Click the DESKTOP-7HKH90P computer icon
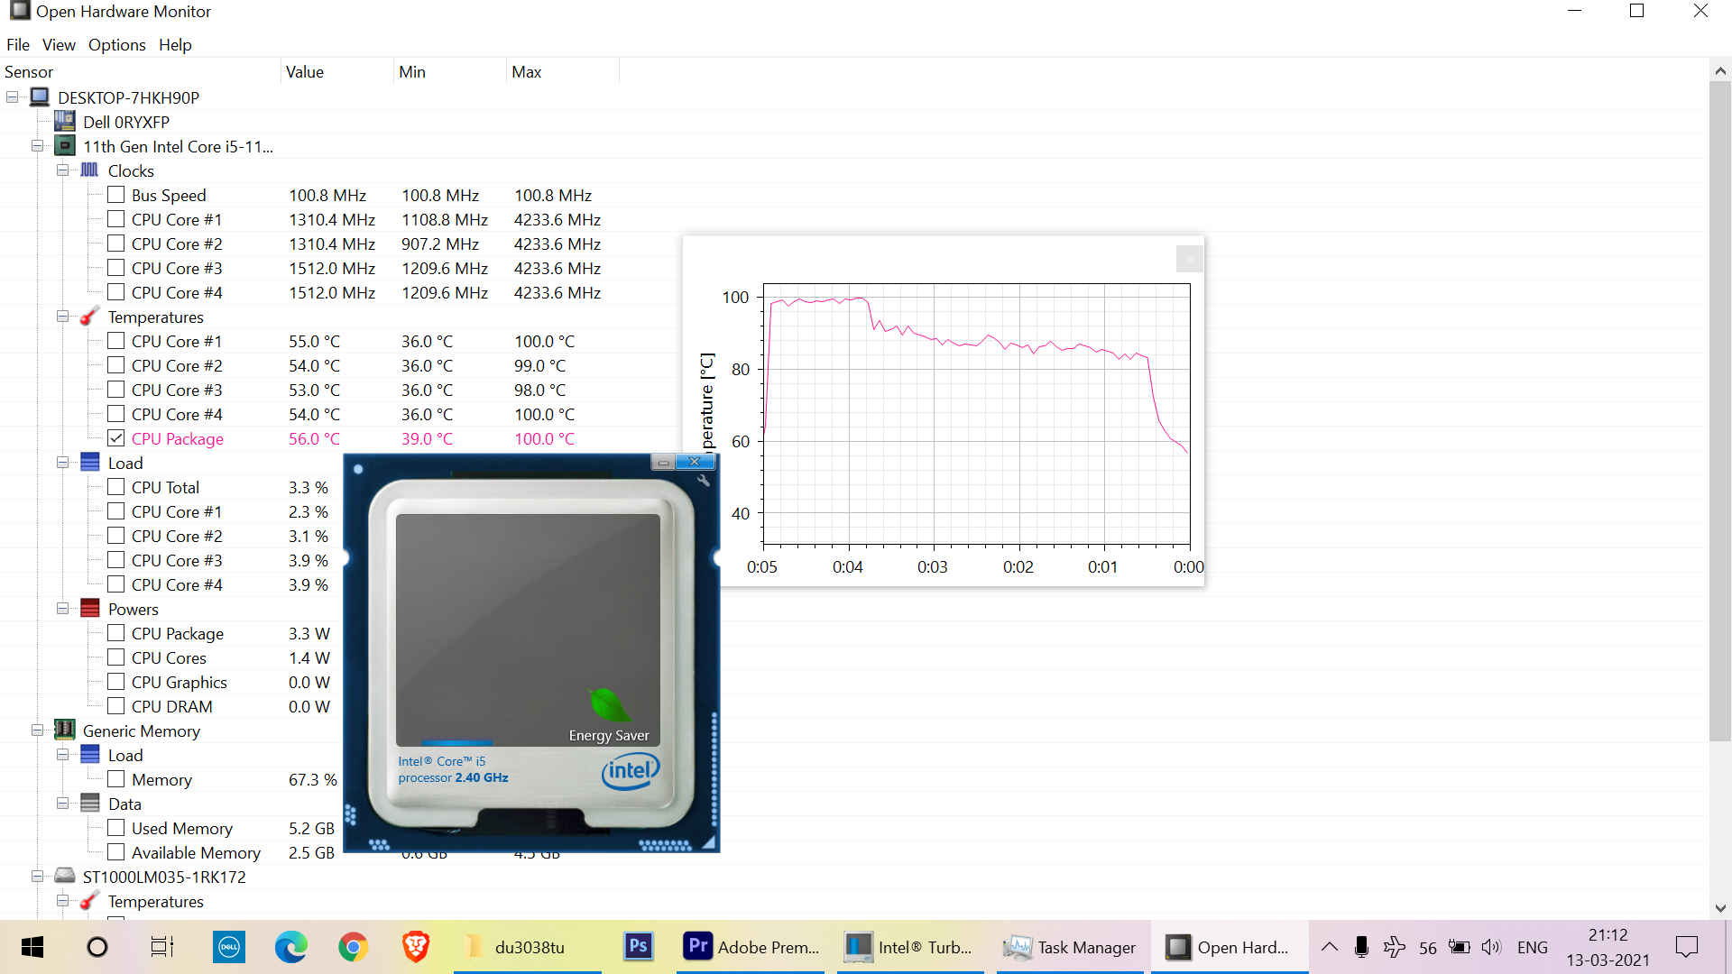1732x974 pixels. (x=40, y=96)
